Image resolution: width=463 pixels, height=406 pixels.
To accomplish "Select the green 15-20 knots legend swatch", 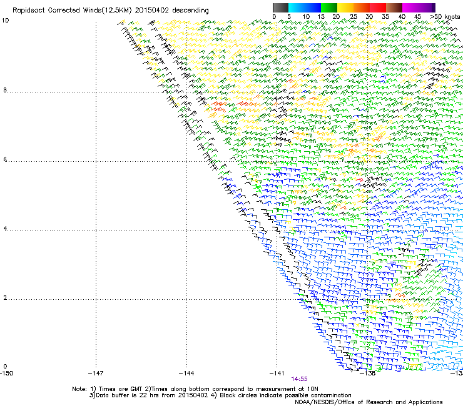I will tap(329, 7).
